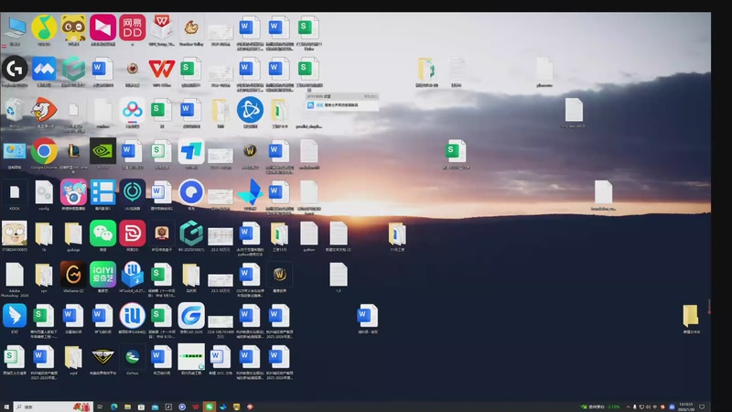Open the config file with gears

44,194
